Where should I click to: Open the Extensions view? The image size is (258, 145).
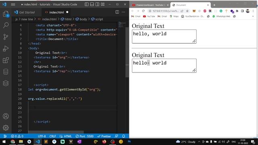point(6,60)
